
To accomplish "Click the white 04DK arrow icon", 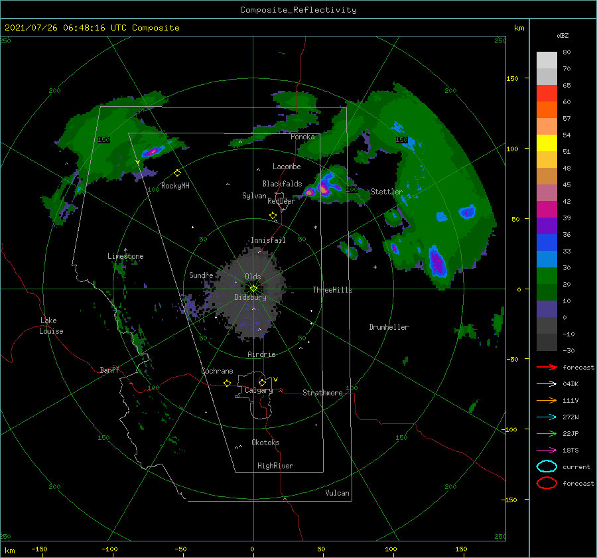I will tap(547, 384).
